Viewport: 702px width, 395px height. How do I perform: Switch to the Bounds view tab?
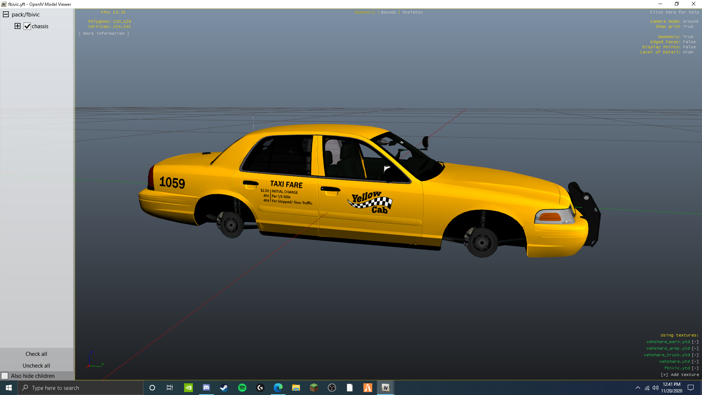(388, 12)
